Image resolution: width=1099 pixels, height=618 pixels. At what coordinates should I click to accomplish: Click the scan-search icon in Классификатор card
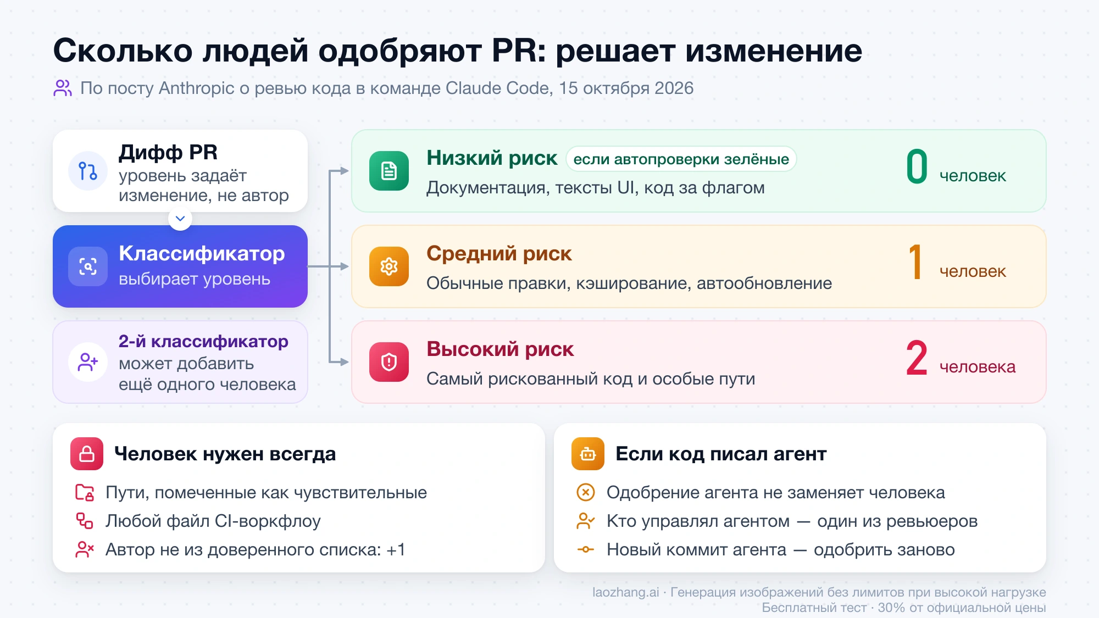coord(88,266)
